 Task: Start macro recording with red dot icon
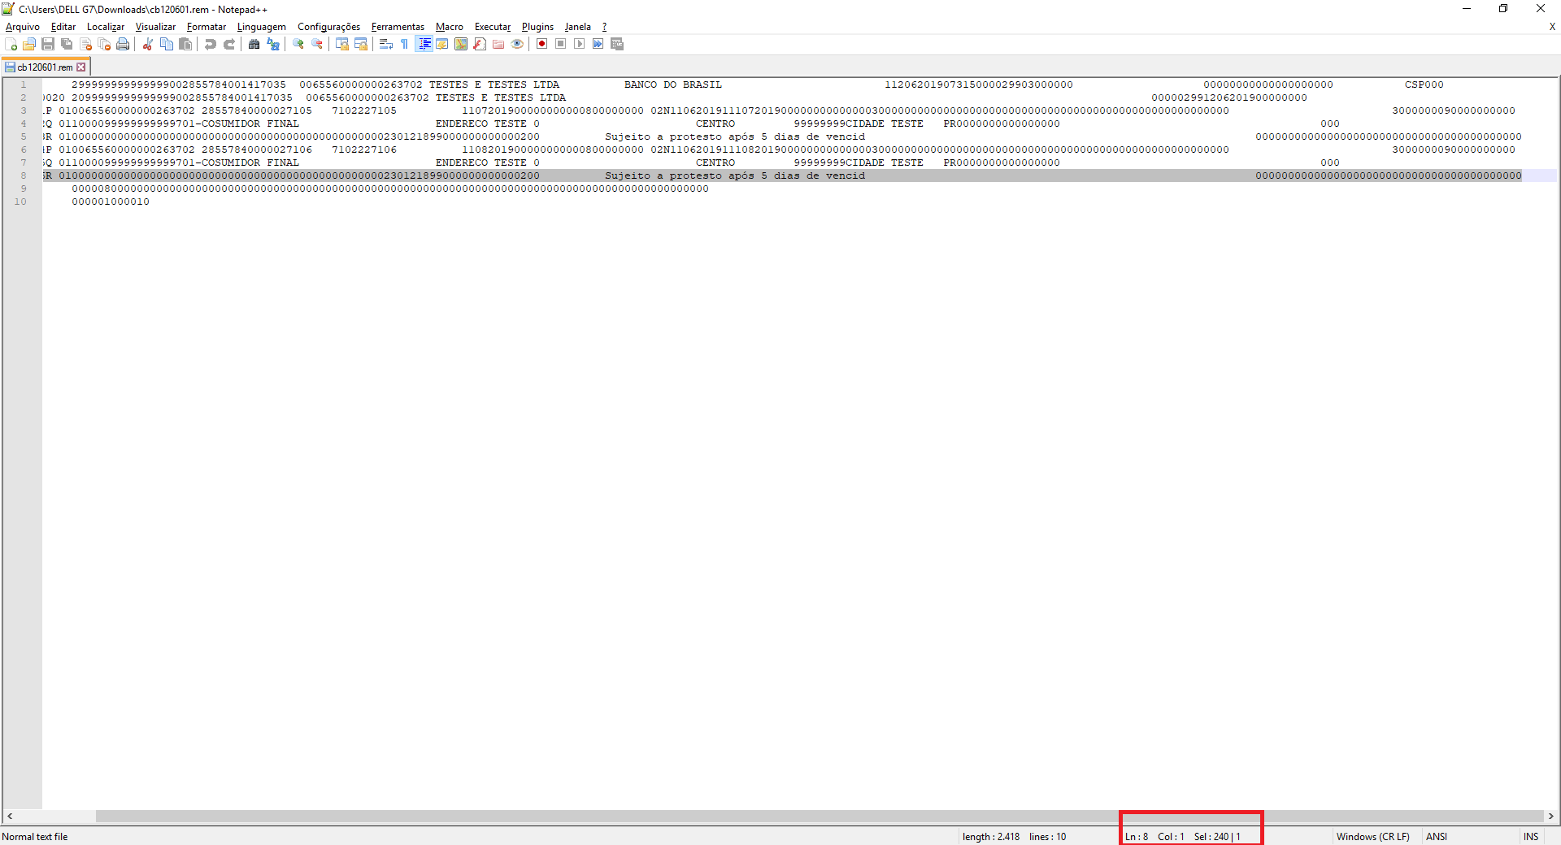(x=542, y=44)
